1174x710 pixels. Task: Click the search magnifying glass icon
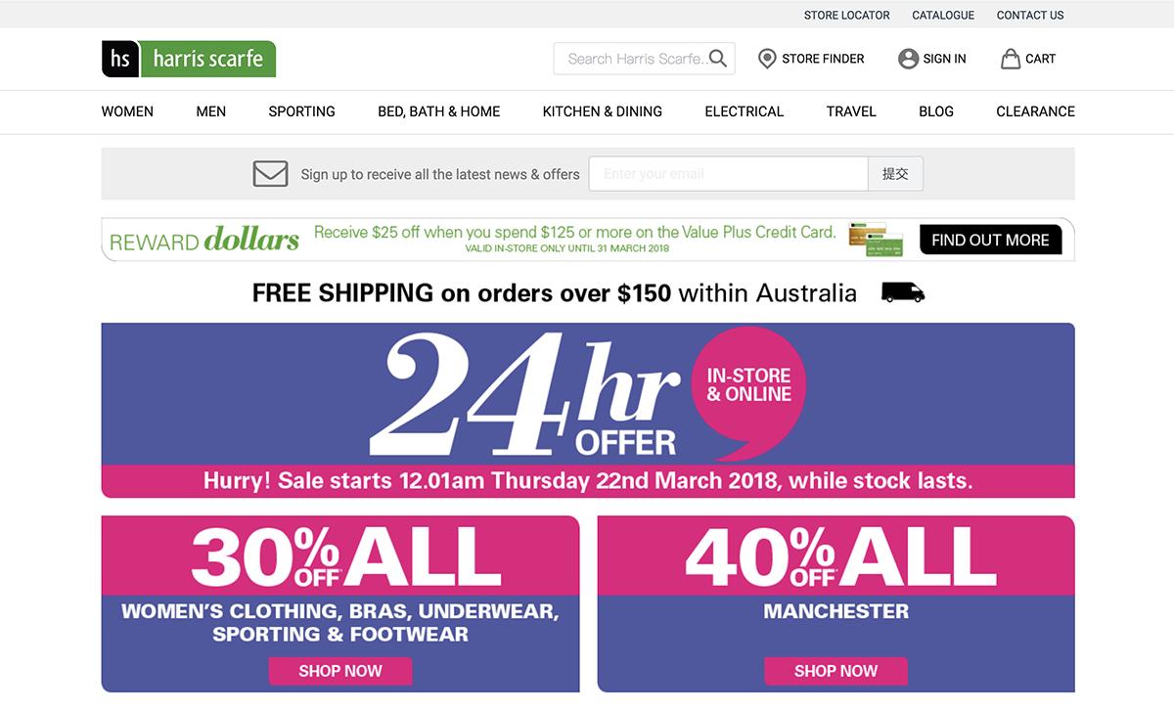tap(718, 59)
